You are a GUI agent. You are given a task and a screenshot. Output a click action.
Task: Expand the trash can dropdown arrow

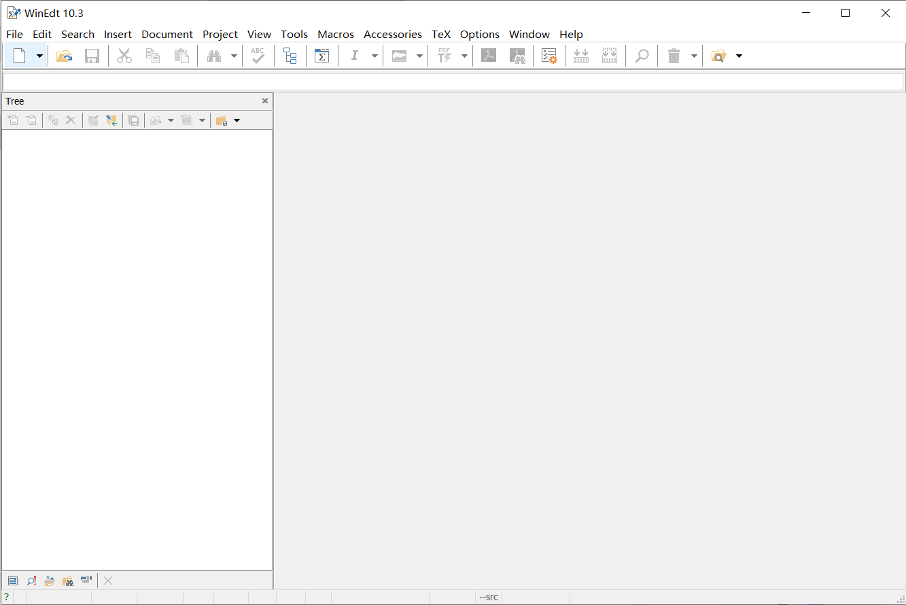pos(694,56)
